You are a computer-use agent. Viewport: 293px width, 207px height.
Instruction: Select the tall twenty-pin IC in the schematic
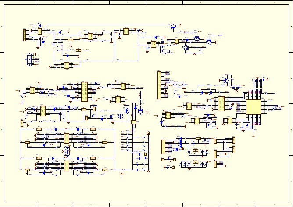pyautogui.click(x=84, y=92)
